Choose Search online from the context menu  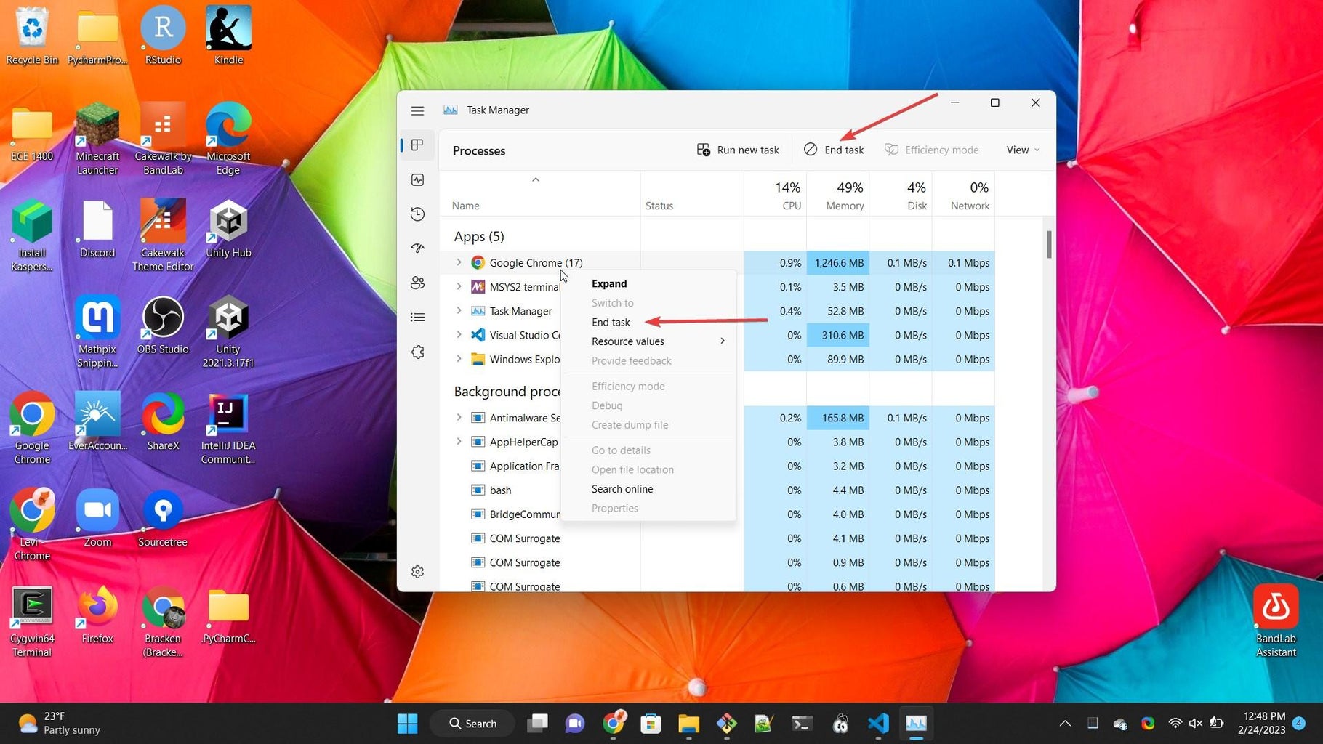point(622,488)
